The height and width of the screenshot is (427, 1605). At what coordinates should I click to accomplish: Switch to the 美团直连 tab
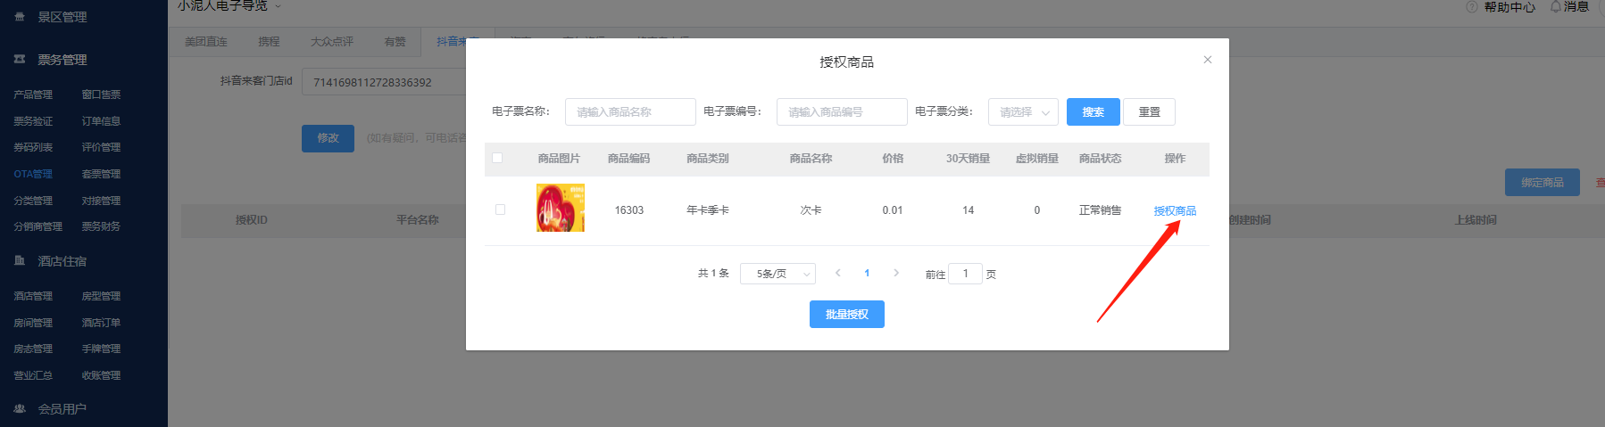point(206,42)
